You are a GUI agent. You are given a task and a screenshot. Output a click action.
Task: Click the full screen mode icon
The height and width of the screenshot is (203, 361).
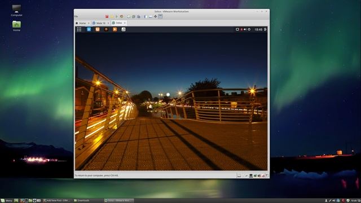[x=156, y=16]
